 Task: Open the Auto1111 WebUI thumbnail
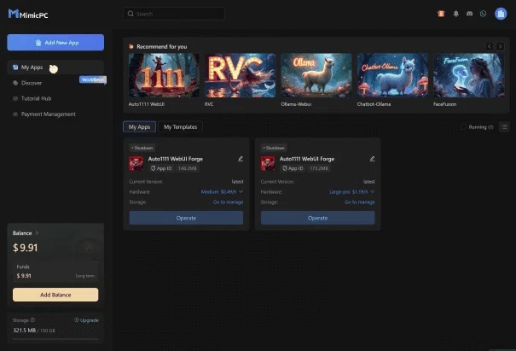pos(164,75)
